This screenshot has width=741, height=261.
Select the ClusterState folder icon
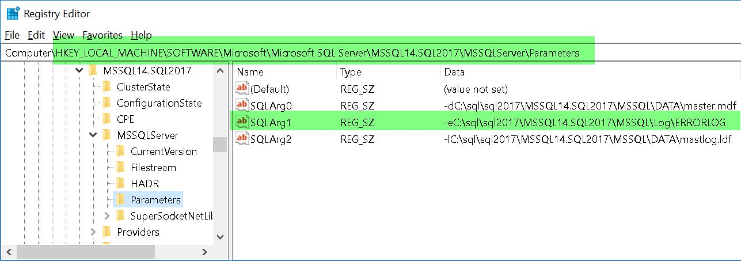pyautogui.click(x=107, y=87)
